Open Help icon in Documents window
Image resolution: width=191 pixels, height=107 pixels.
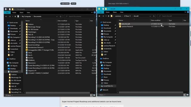click(95, 12)
